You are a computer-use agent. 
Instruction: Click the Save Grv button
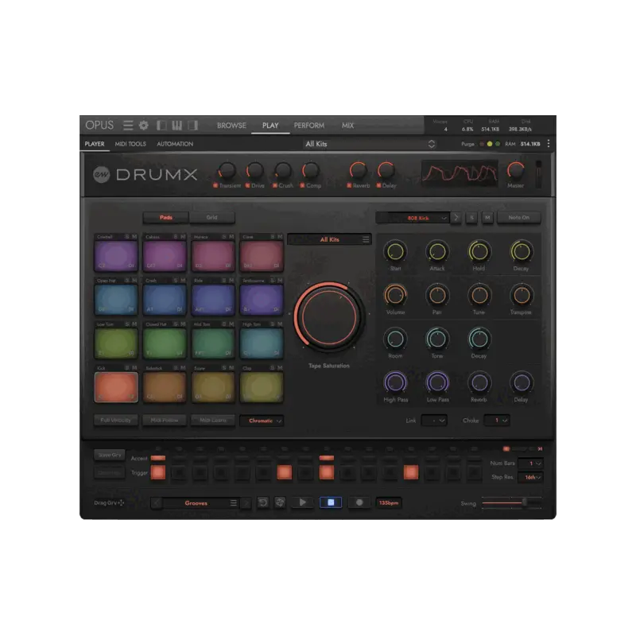pos(110,455)
